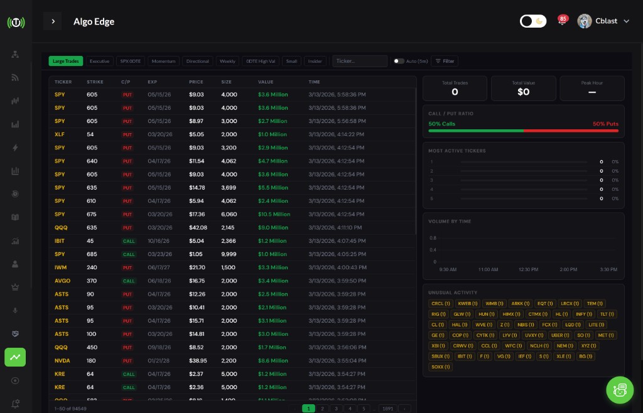Expand the sidebar using the chevron button
Image resolution: width=643 pixels, height=413 pixels.
[x=53, y=21]
